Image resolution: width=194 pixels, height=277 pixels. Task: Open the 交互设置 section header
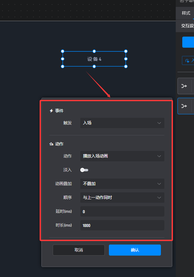(187, 26)
